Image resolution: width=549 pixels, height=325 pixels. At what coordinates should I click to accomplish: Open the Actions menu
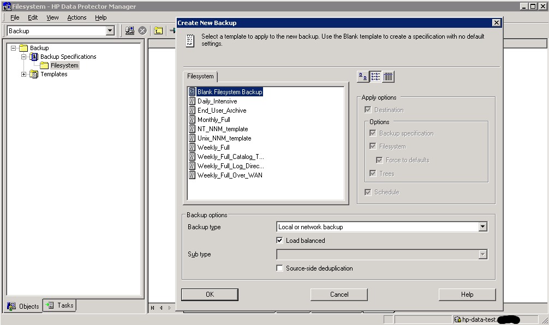point(77,17)
